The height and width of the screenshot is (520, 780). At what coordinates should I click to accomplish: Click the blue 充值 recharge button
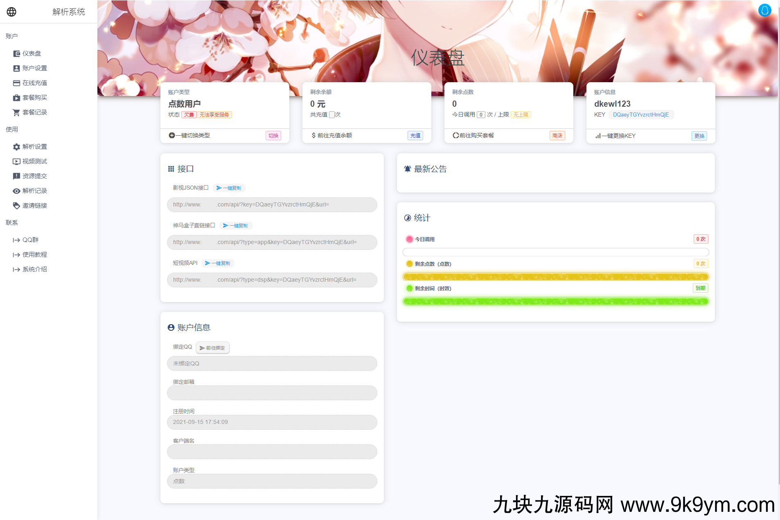pyautogui.click(x=415, y=135)
